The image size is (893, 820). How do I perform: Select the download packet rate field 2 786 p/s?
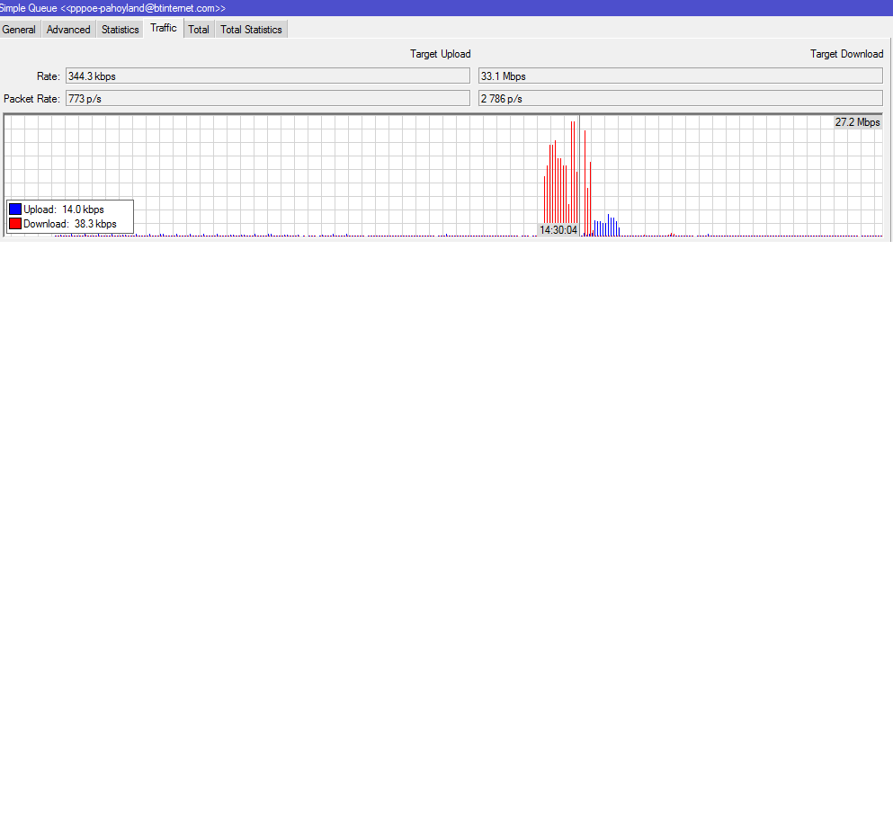pos(680,98)
